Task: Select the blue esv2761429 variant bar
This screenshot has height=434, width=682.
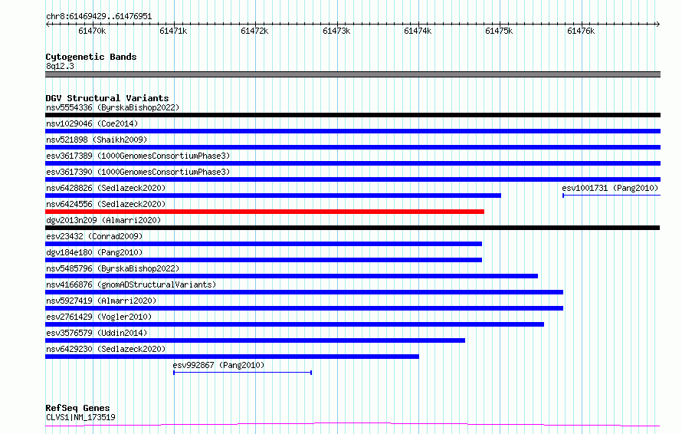Action: (294, 325)
